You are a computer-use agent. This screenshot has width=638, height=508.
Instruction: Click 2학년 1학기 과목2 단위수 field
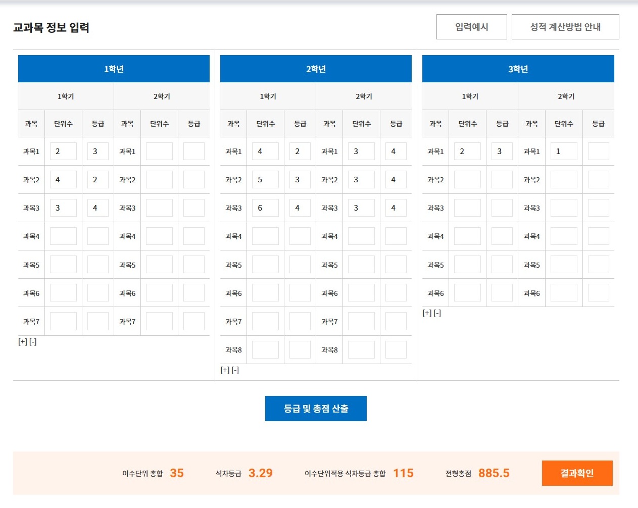(265, 180)
